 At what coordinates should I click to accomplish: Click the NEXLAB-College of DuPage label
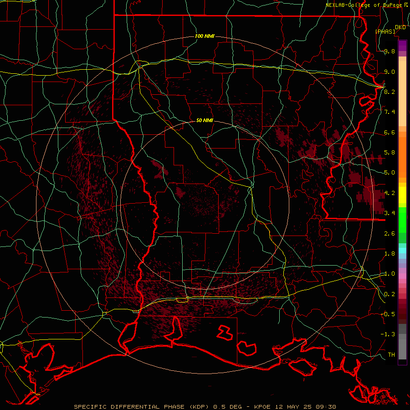tap(364, 5)
